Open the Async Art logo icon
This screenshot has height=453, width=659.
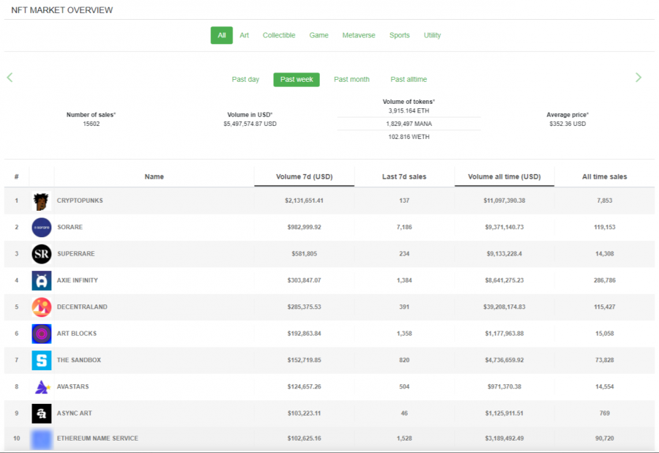(42, 413)
